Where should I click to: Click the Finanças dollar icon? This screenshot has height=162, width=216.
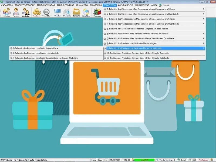tap(97, 12)
